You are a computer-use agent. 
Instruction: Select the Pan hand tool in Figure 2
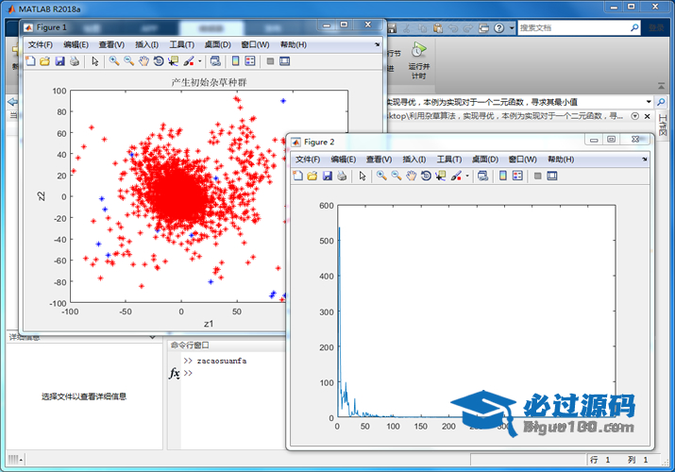[x=411, y=176]
